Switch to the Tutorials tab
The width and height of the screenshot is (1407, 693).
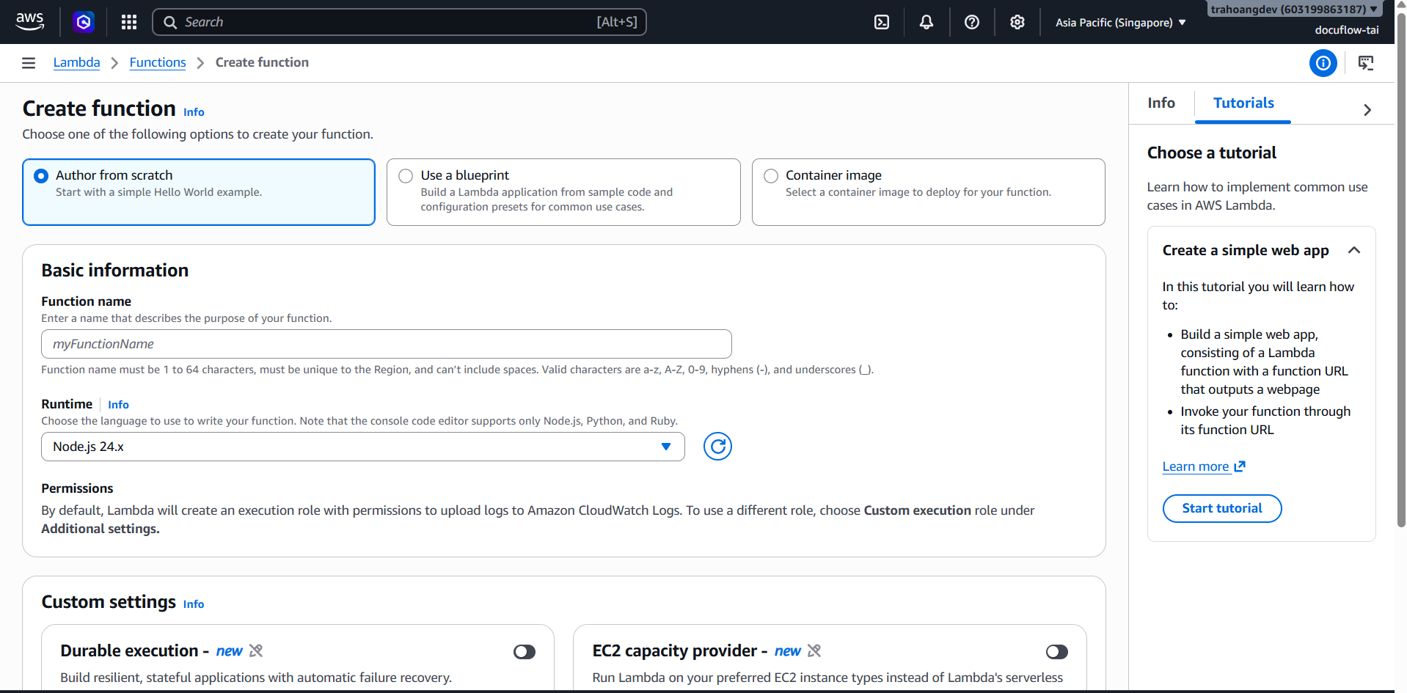click(x=1243, y=103)
